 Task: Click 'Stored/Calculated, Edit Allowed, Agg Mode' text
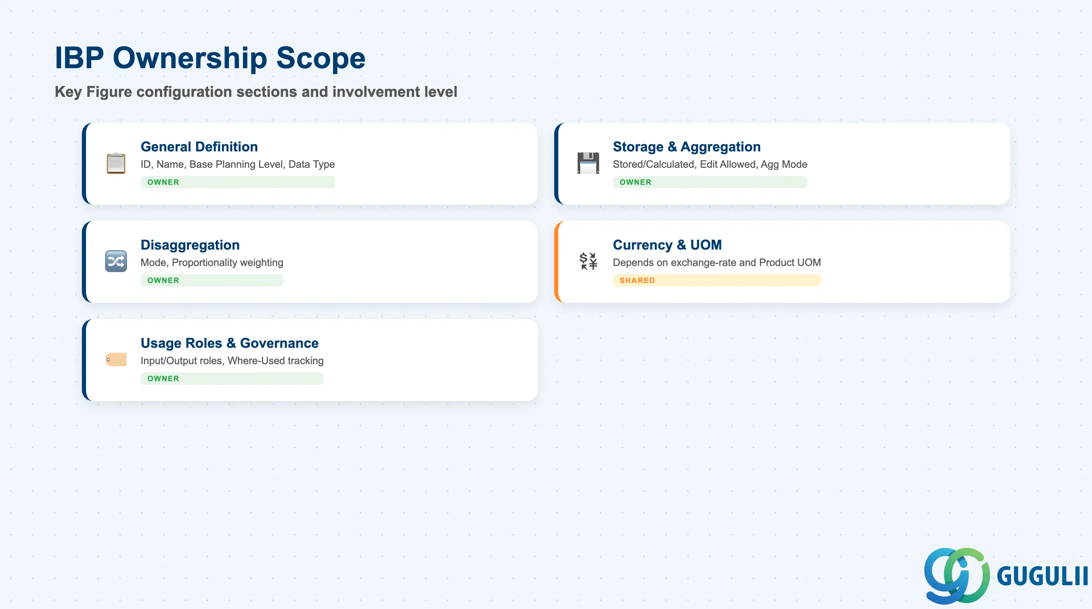[710, 164]
